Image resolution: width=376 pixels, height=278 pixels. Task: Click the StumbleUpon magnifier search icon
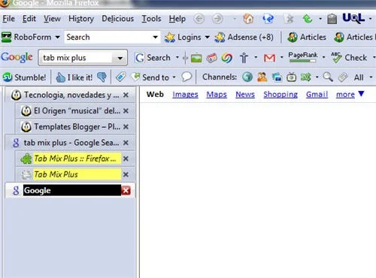pyautogui.click(x=328, y=77)
